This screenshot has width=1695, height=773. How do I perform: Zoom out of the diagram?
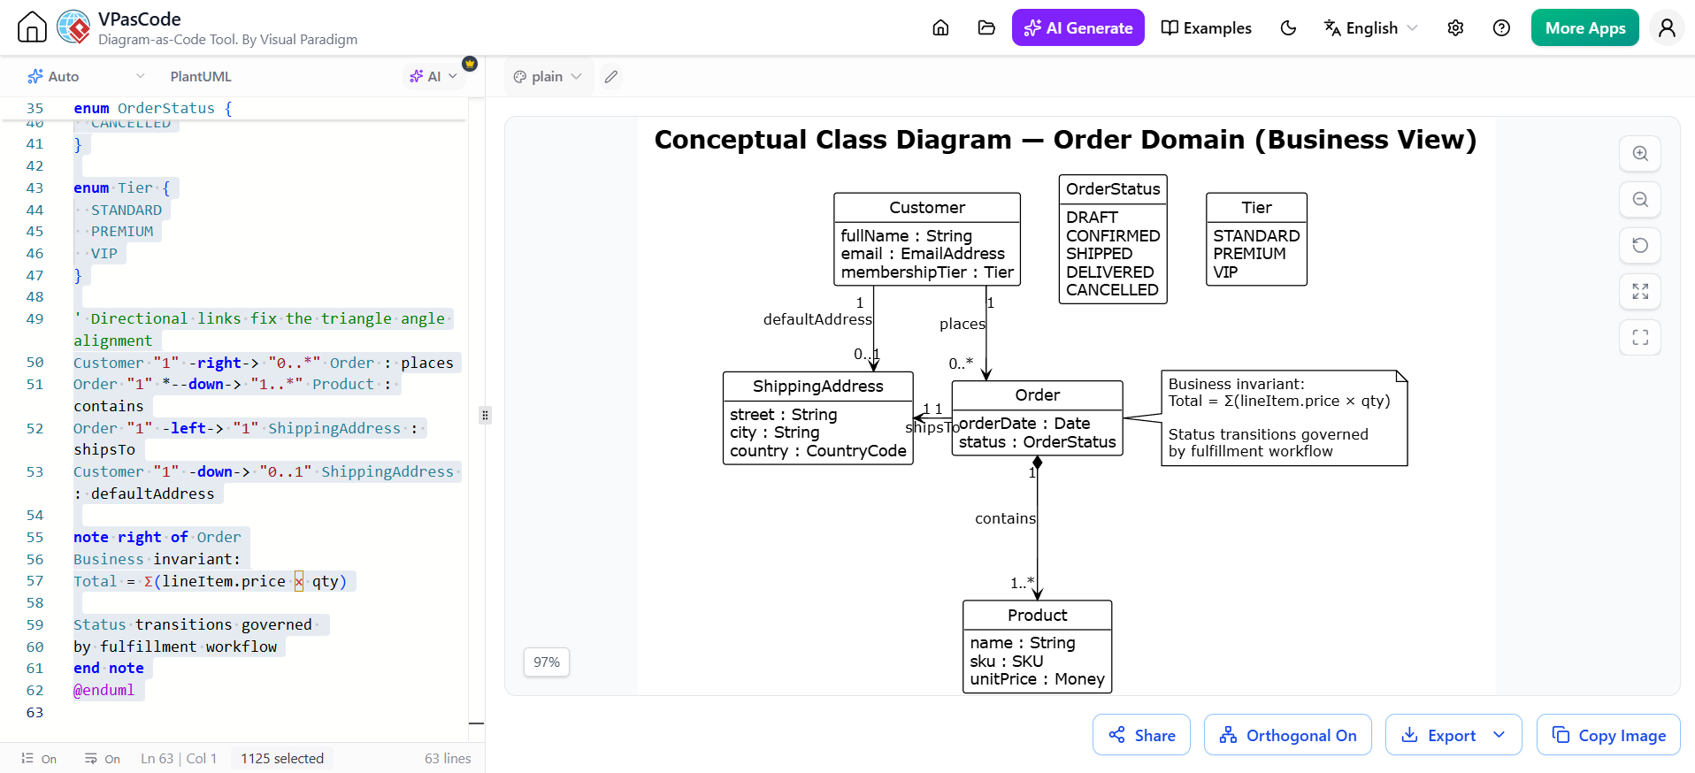click(1640, 199)
